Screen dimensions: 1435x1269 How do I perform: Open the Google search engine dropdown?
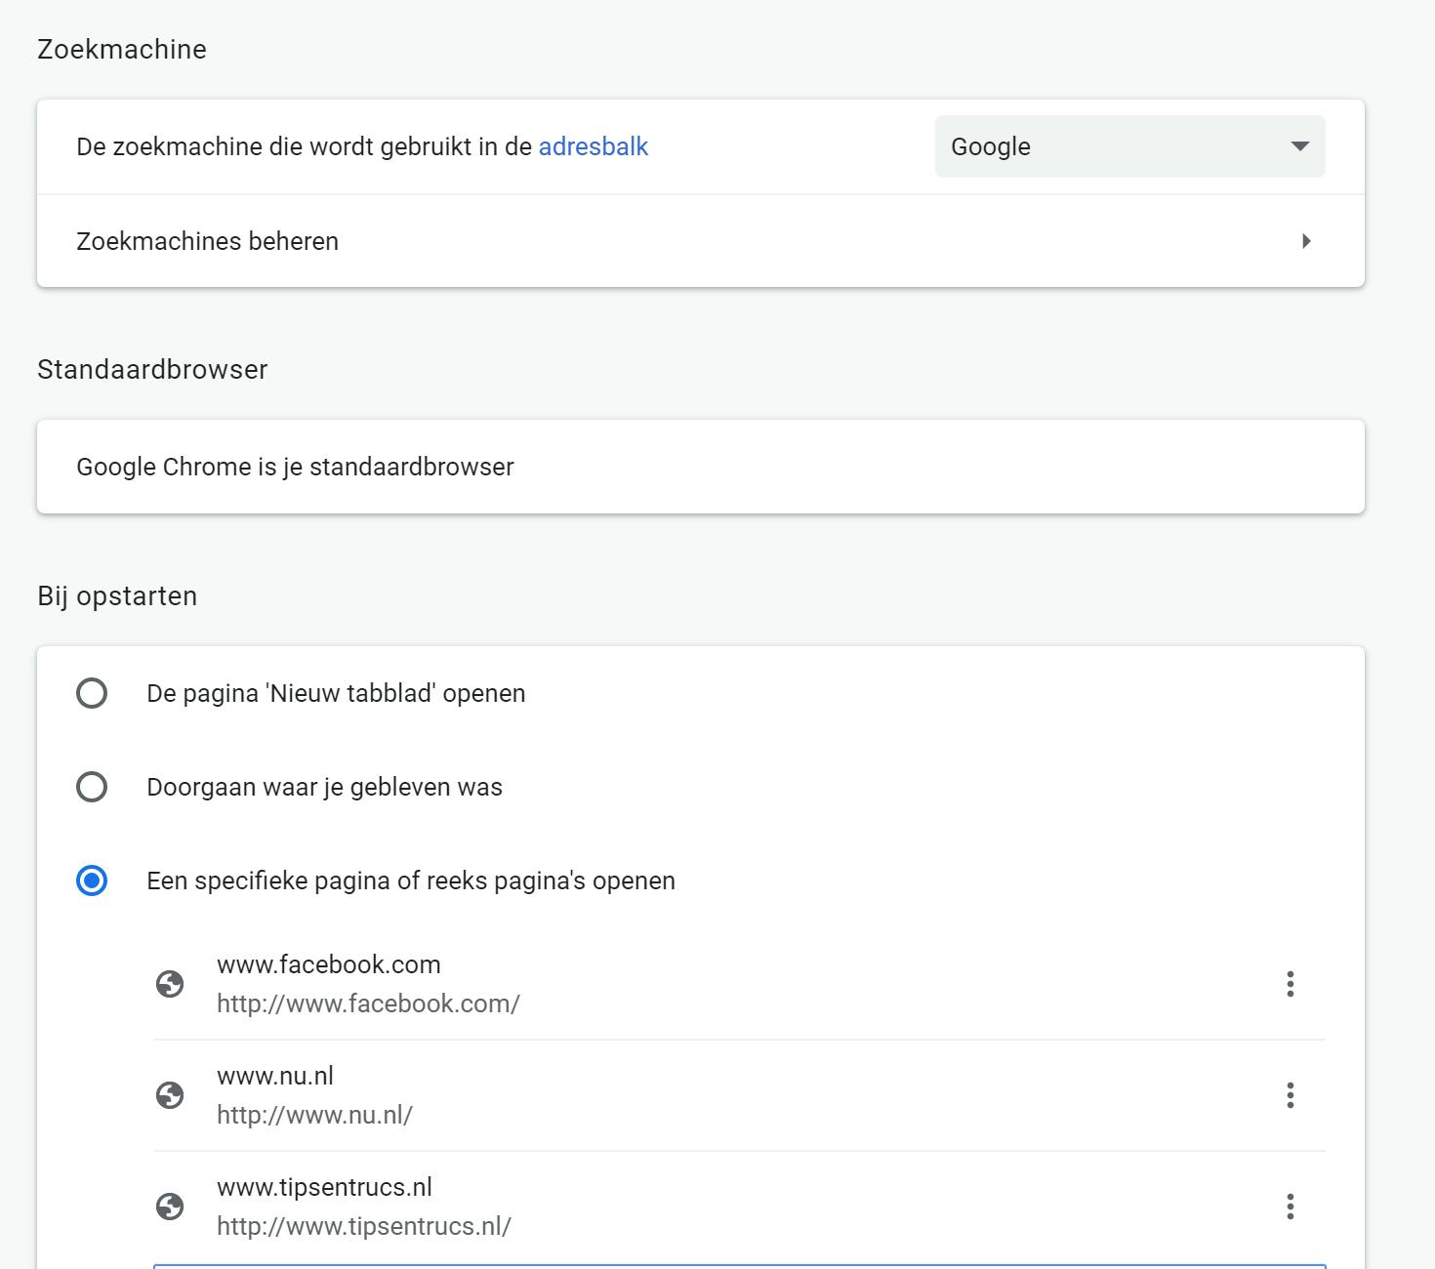click(1129, 146)
